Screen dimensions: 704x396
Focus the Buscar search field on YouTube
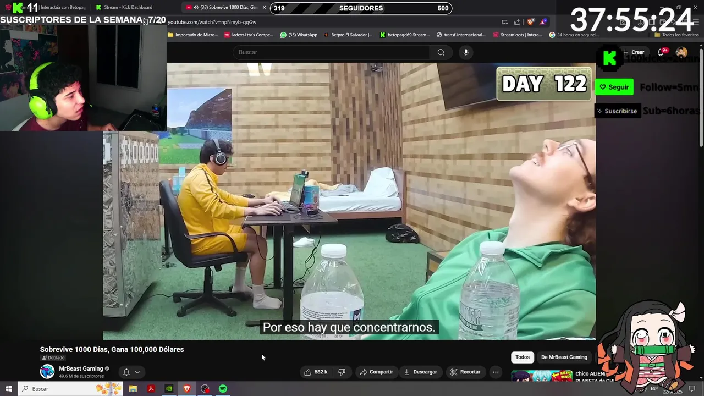click(x=332, y=52)
